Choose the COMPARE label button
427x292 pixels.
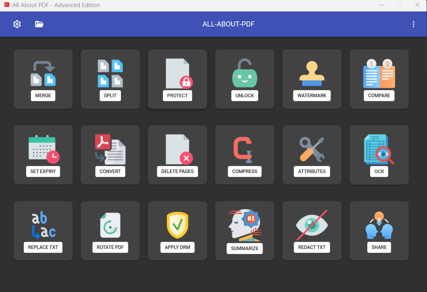click(379, 96)
